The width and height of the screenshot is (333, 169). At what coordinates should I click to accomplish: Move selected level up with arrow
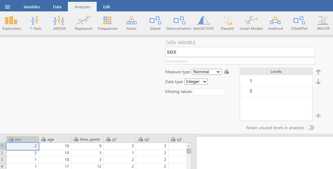tap(318, 72)
